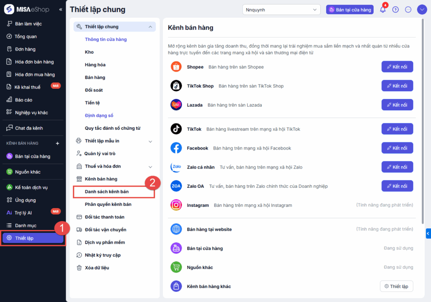Go to Đơn hàng in sidebar

[x=25, y=49]
